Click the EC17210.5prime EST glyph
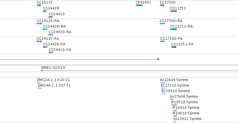 click(x=163, y=88)
